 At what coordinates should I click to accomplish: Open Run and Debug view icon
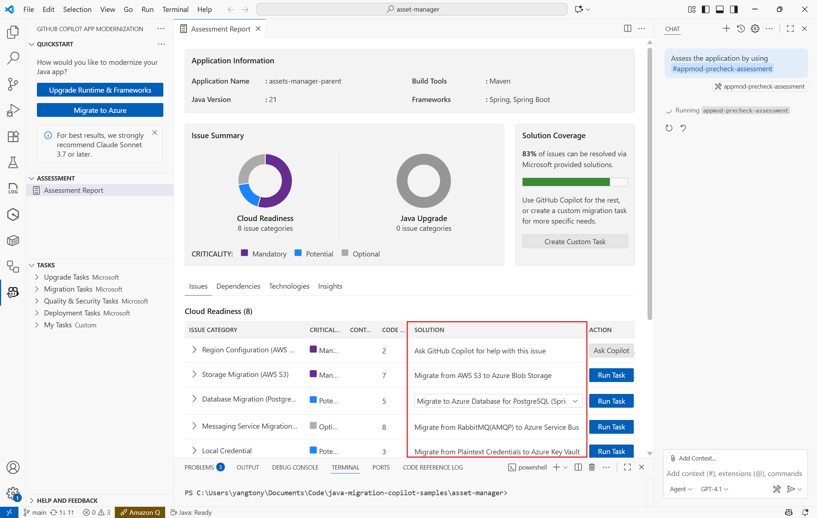13,110
